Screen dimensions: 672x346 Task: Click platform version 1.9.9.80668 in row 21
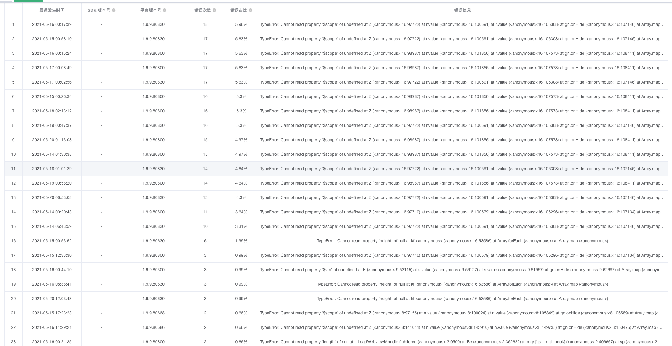tap(153, 313)
